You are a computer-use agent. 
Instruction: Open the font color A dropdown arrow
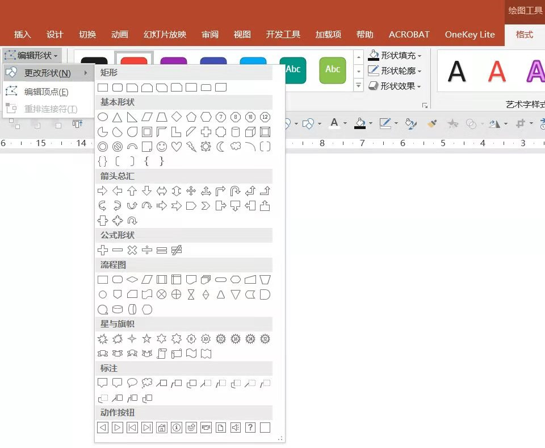pos(345,123)
